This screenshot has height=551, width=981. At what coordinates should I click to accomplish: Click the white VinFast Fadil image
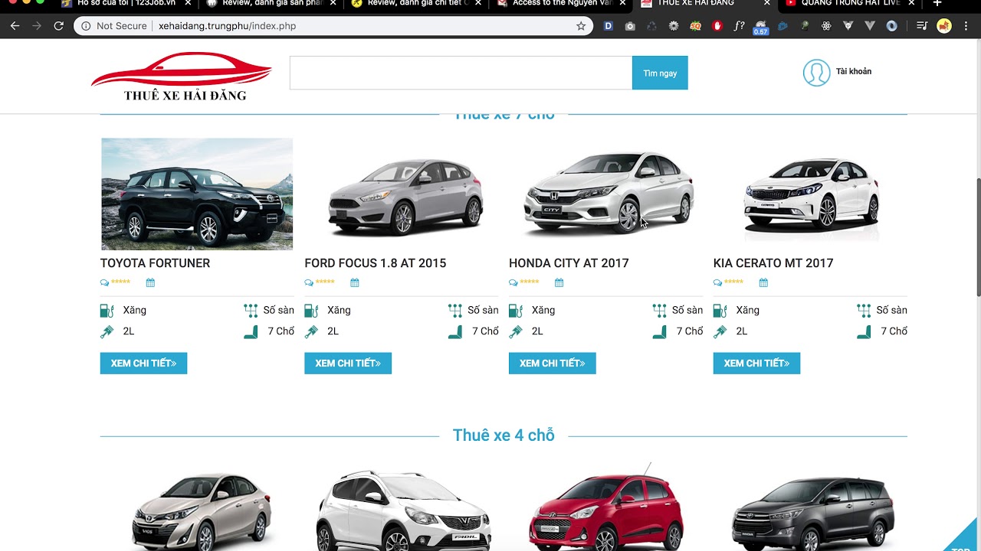point(403,510)
